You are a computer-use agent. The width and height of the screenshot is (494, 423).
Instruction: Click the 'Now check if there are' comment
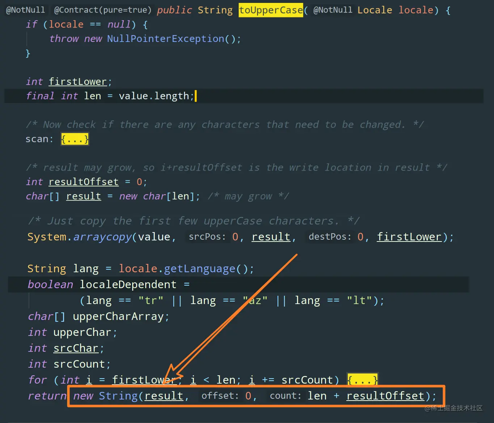pyautogui.click(x=224, y=125)
